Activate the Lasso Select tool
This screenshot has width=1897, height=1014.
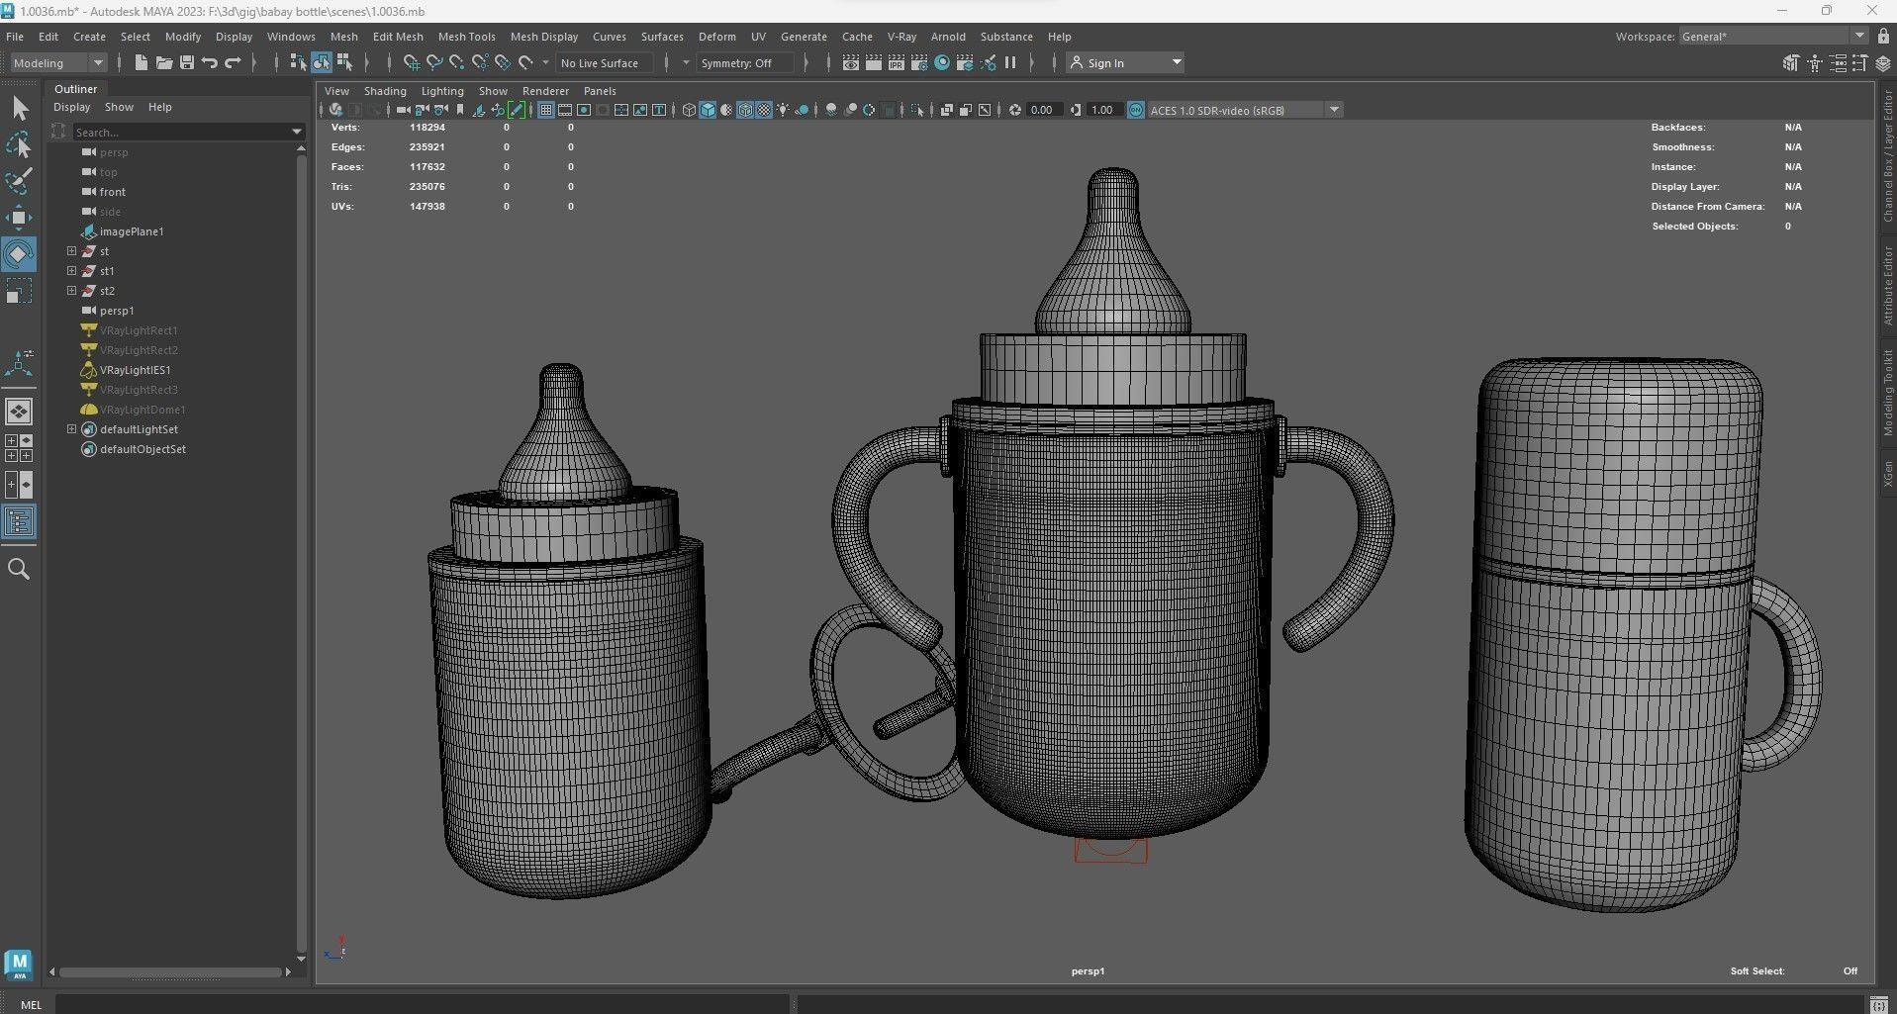coord(19,145)
